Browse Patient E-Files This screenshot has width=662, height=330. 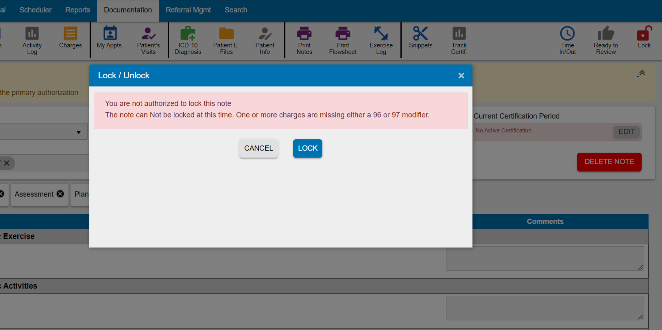[226, 40]
